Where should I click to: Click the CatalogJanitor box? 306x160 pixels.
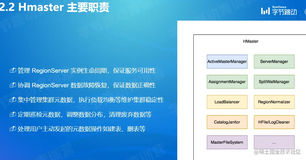pos(227,122)
